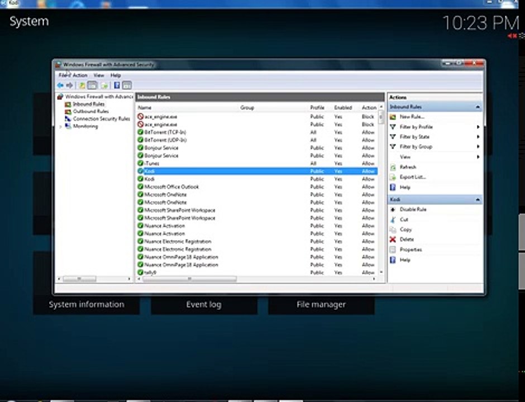This screenshot has height=402, width=525.
Task: Open the Help menu in the menu bar
Action: pyautogui.click(x=116, y=75)
